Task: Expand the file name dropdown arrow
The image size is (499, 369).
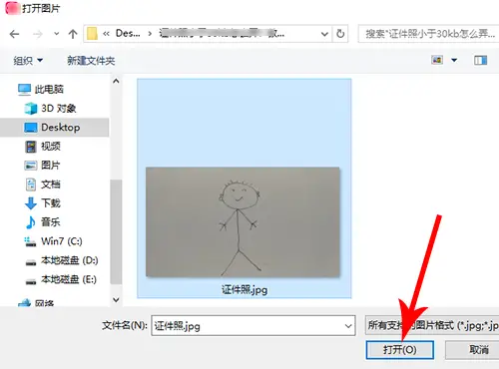Action: (348, 326)
